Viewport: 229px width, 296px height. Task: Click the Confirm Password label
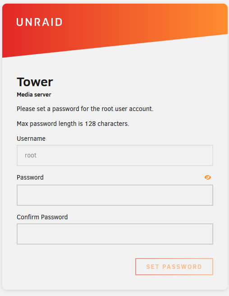click(x=42, y=217)
